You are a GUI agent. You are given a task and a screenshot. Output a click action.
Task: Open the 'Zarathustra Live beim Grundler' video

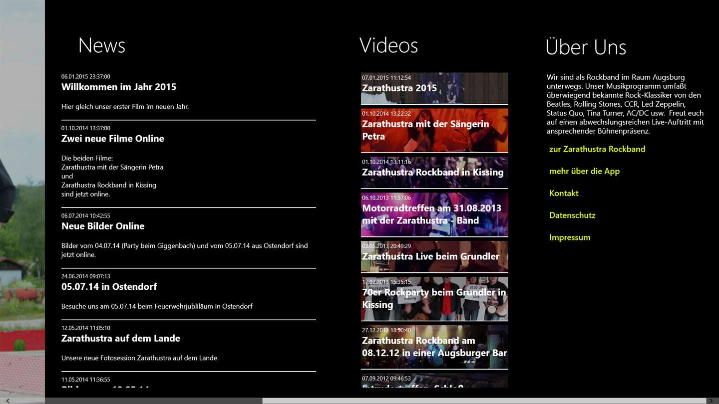(x=434, y=257)
